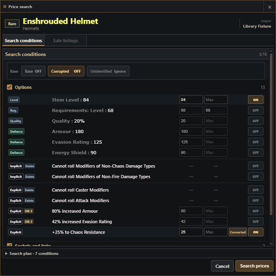Click the Defence tag on Energy Shield row
The width and height of the screenshot is (276, 276).
16,153
